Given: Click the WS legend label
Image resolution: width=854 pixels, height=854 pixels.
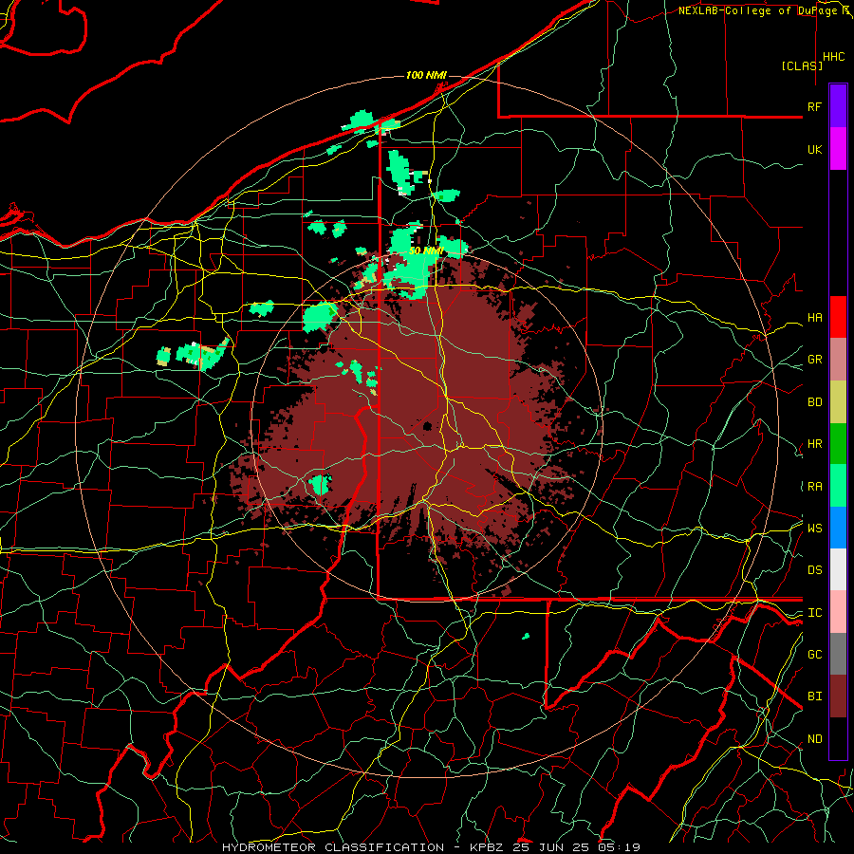Looking at the screenshot, I should tap(815, 528).
